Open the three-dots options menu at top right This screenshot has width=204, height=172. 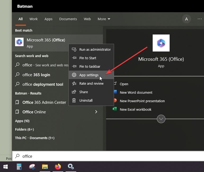click(x=200, y=19)
